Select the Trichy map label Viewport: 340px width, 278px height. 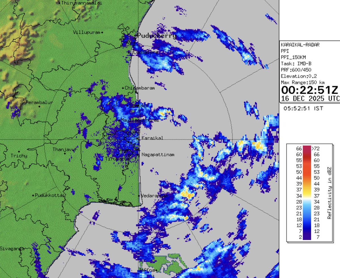pyautogui.click(x=19, y=156)
